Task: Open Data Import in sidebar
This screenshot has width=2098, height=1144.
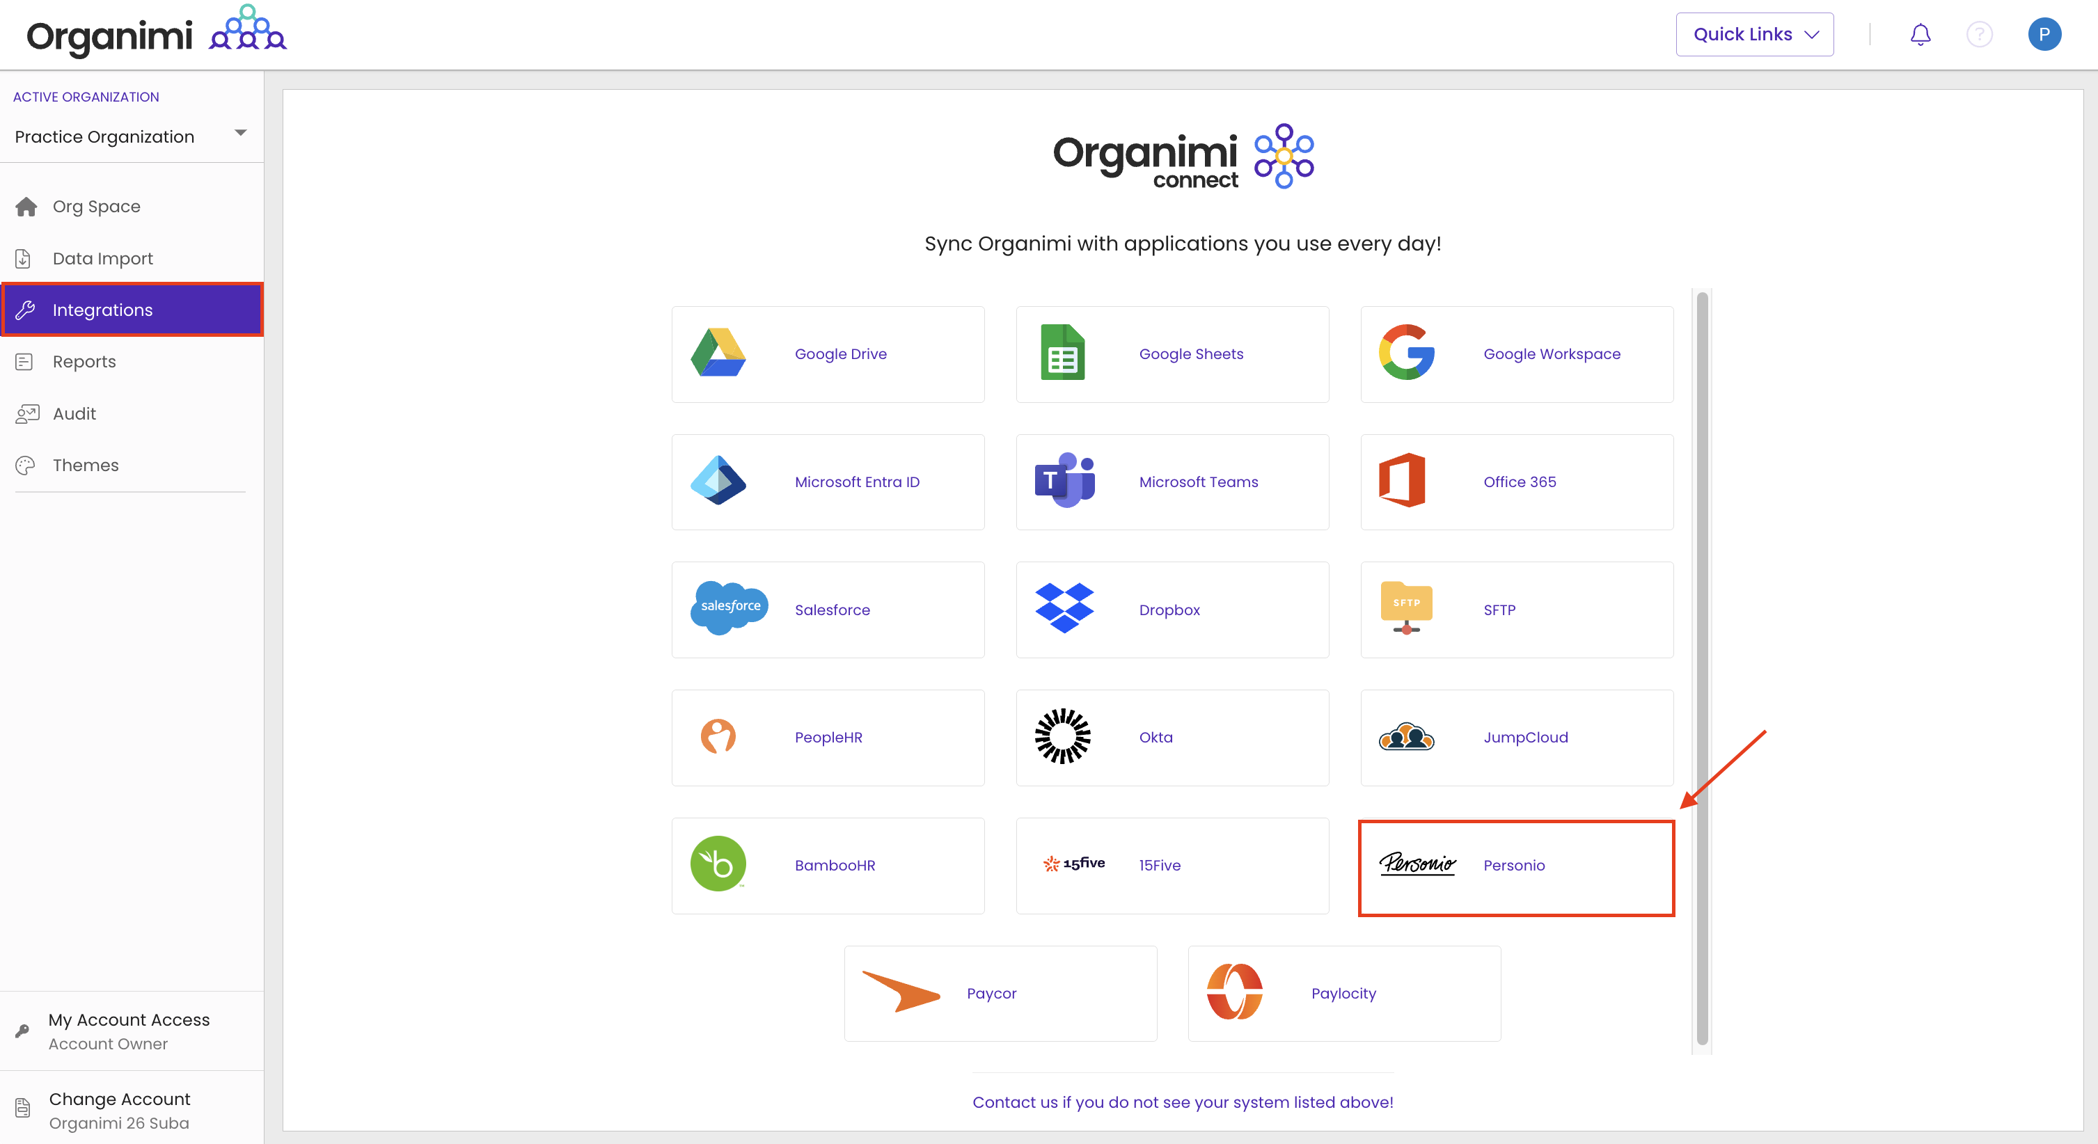Action: coord(132,258)
